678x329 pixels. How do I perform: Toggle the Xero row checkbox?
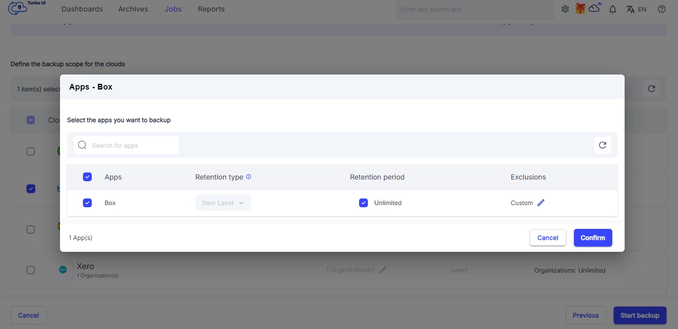pyautogui.click(x=30, y=270)
